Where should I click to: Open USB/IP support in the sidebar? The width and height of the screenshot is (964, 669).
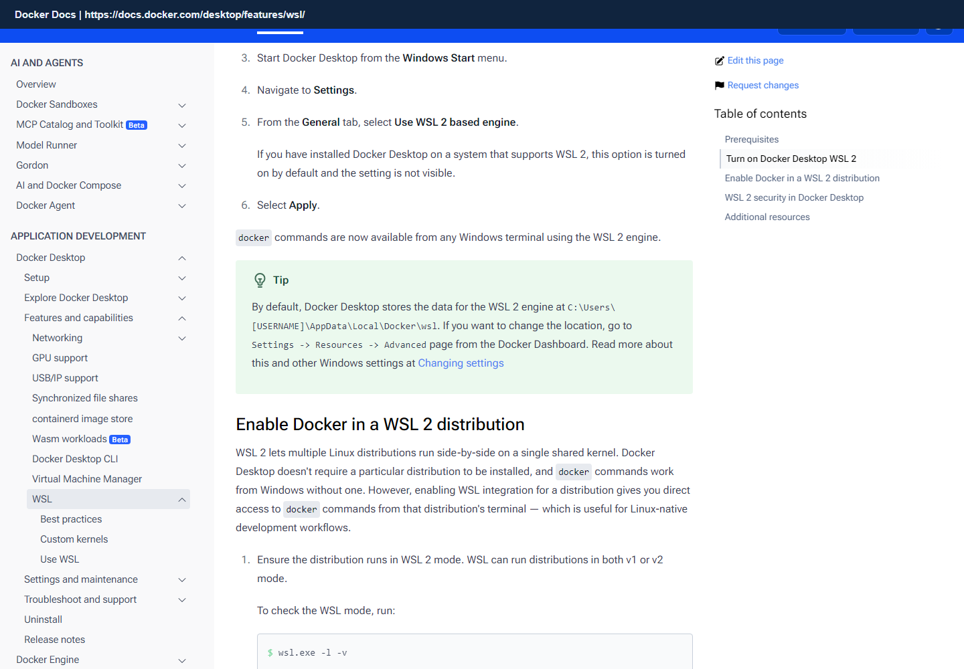65,378
